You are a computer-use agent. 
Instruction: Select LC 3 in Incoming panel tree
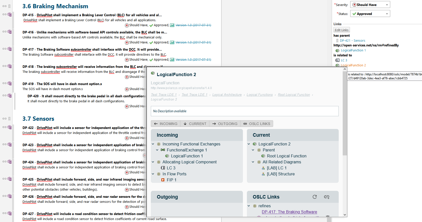[171, 168]
